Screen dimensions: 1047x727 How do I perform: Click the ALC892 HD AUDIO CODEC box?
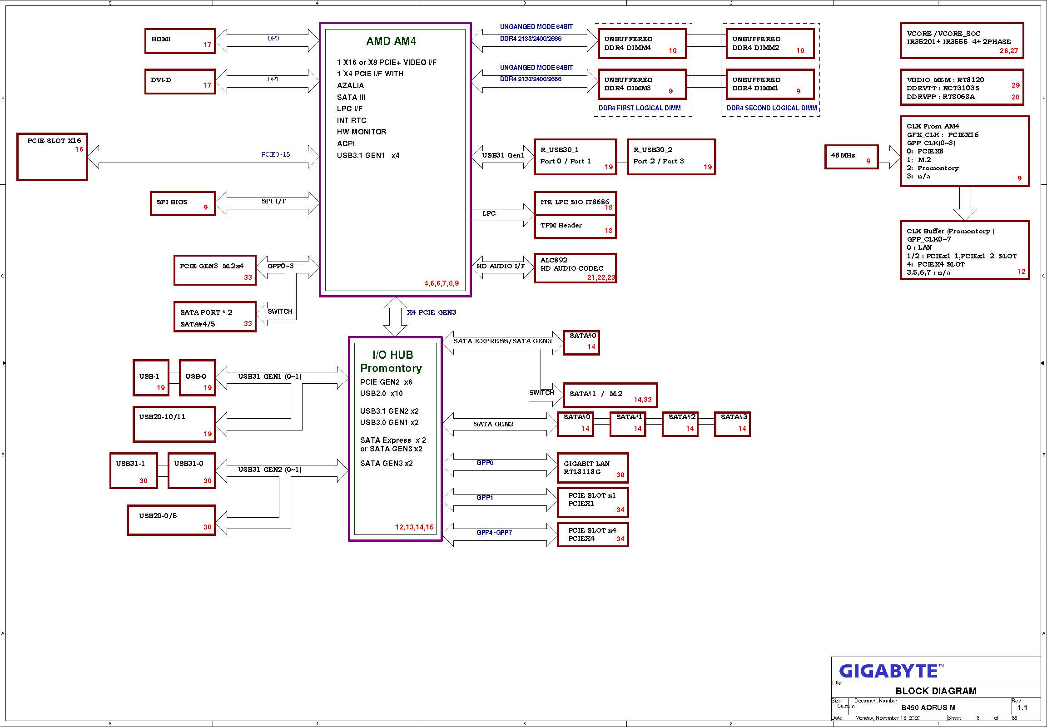[575, 268]
